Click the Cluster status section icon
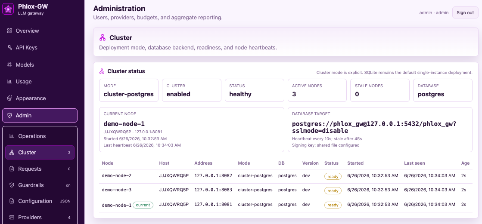The height and width of the screenshot is (224, 482). click(102, 71)
